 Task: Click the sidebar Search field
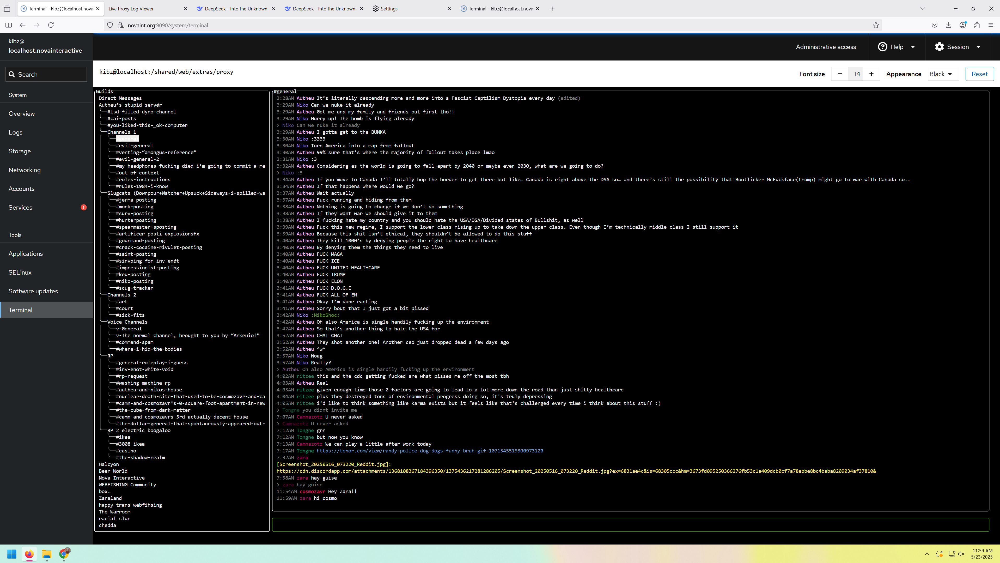pyautogui.click(x=46, y=75)
